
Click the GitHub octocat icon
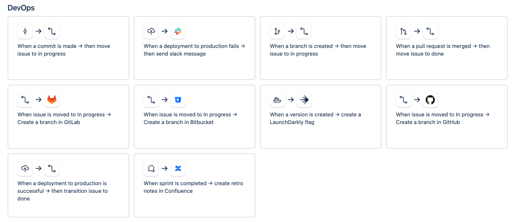click(x=430, y=100)
